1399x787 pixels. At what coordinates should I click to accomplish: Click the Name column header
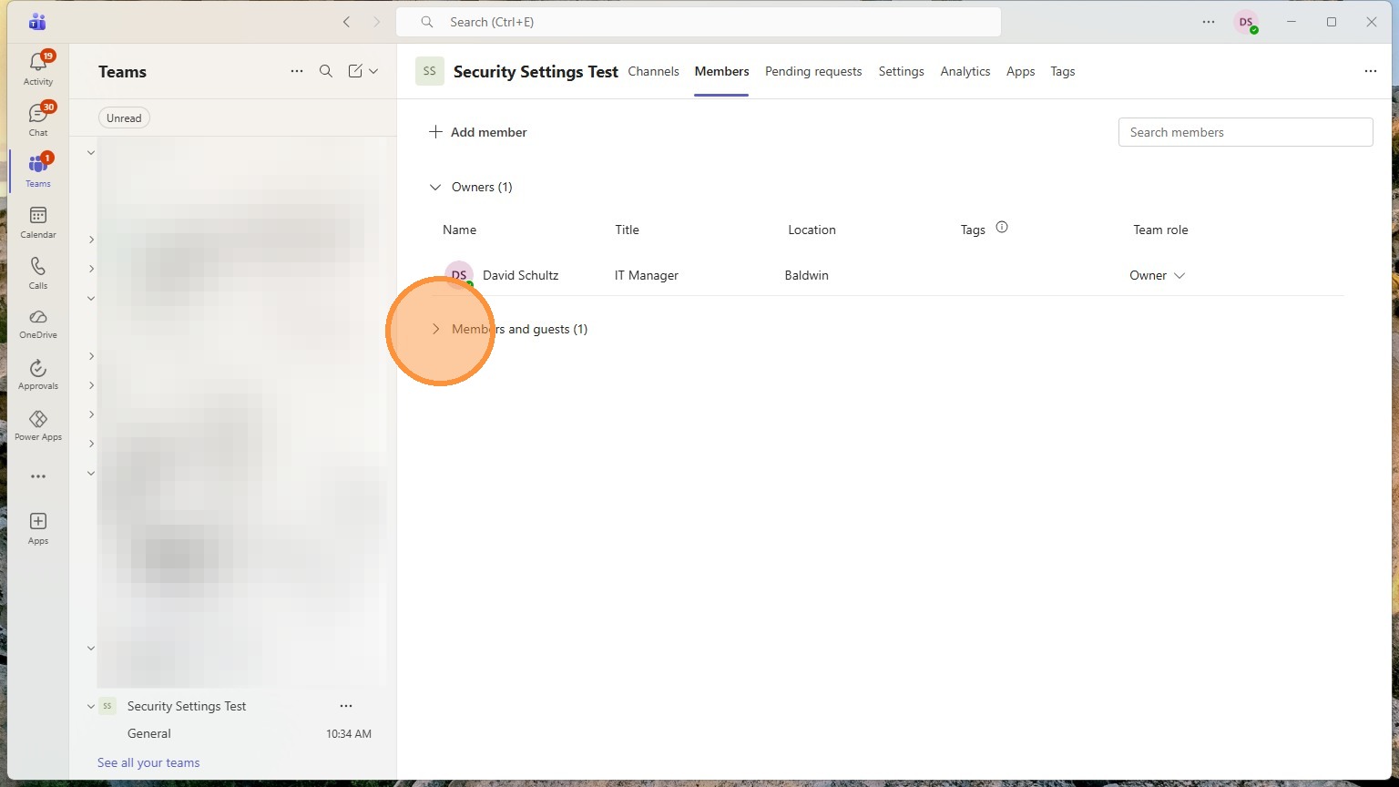[x=459, y=230]
